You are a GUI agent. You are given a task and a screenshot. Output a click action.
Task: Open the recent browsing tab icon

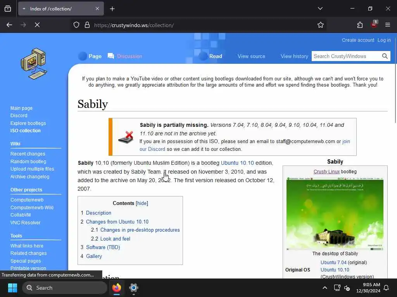[x=8, y=9]
